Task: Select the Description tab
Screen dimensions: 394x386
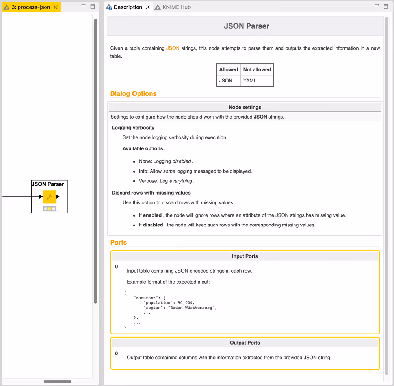Action: pos(127,7)
